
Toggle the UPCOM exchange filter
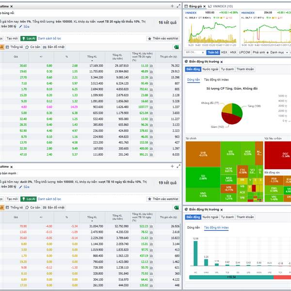(x=245, y=52)
